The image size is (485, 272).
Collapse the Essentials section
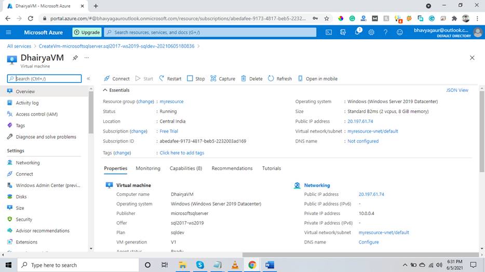pyautogui.click(x=116, y=90)
